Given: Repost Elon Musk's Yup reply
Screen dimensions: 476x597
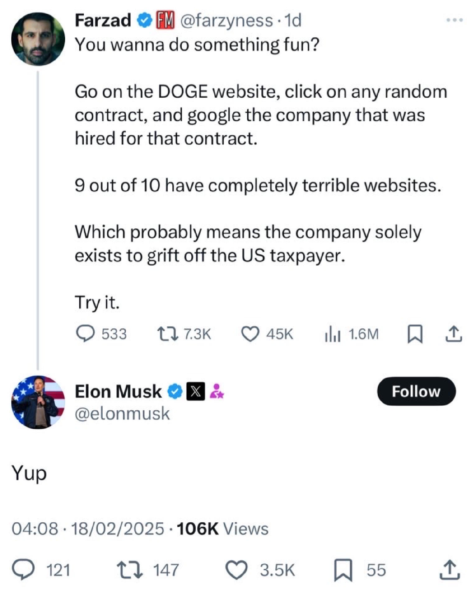Looking at the screenshot, I should click(x=129, y=570).
